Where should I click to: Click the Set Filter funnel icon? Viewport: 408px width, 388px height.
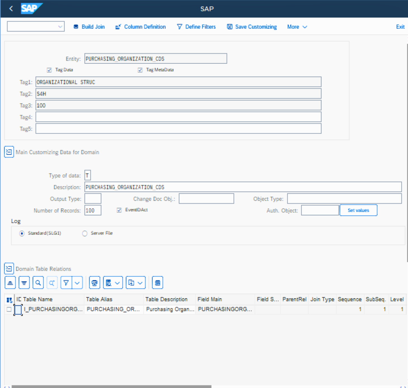coord(66,283)
